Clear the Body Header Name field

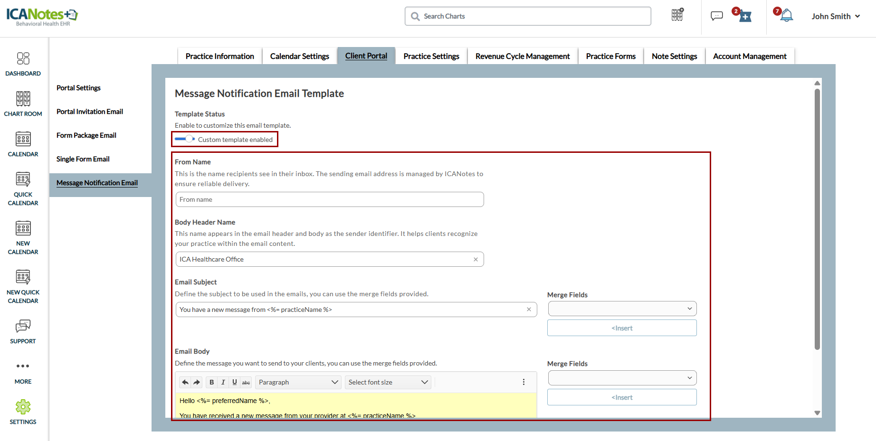click(x=476, y=259)
